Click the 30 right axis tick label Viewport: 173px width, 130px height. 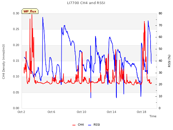click(160, 73)
